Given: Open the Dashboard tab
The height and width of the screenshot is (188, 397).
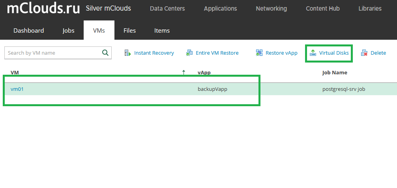Looking at the screenshot, I should click(28, 31).
